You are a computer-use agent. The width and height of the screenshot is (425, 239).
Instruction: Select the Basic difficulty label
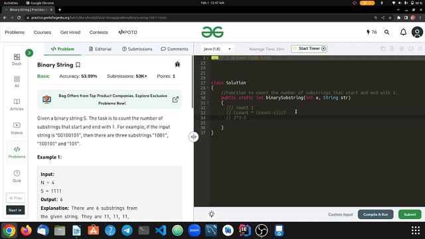point(43,76)
